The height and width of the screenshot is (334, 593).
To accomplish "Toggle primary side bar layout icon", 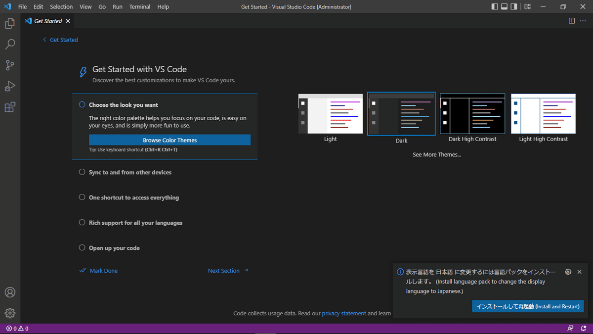I will click(495, 6).
